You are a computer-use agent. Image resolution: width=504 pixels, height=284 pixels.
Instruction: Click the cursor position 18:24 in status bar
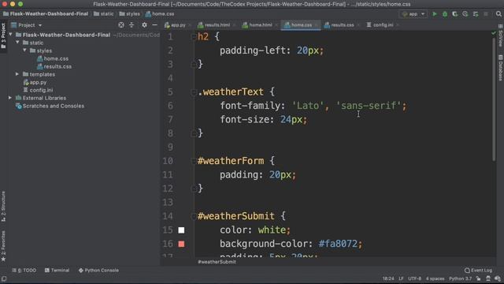point(388,278)
